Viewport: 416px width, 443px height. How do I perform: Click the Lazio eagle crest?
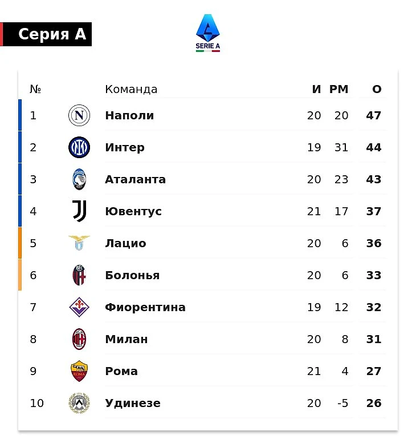point(79,243)
